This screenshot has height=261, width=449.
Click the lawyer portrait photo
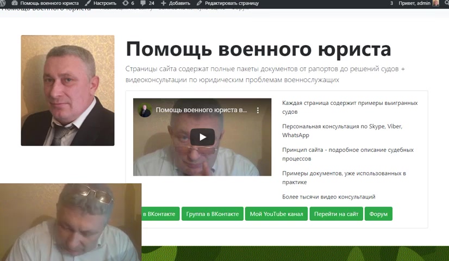click(67, 90)
